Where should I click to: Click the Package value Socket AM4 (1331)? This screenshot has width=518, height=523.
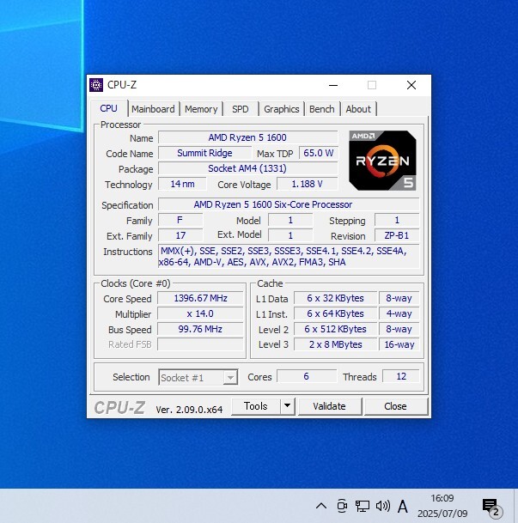coord(247,168)
